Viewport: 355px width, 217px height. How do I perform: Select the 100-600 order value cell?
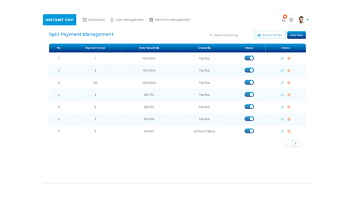149,131
